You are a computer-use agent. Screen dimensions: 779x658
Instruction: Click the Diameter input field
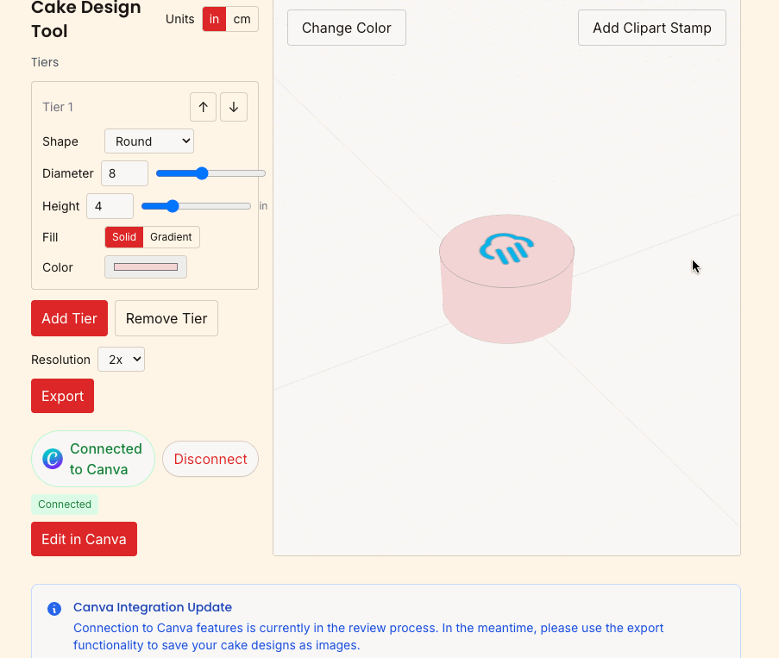pos(124,173)
